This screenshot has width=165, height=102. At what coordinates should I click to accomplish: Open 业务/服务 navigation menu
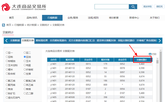[73, 18]
